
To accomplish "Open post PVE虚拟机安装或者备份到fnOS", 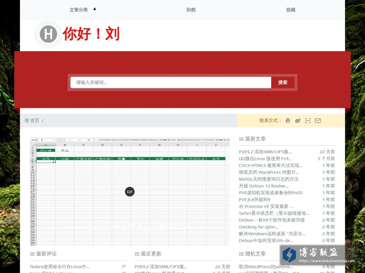I will [x=271, y=193].
